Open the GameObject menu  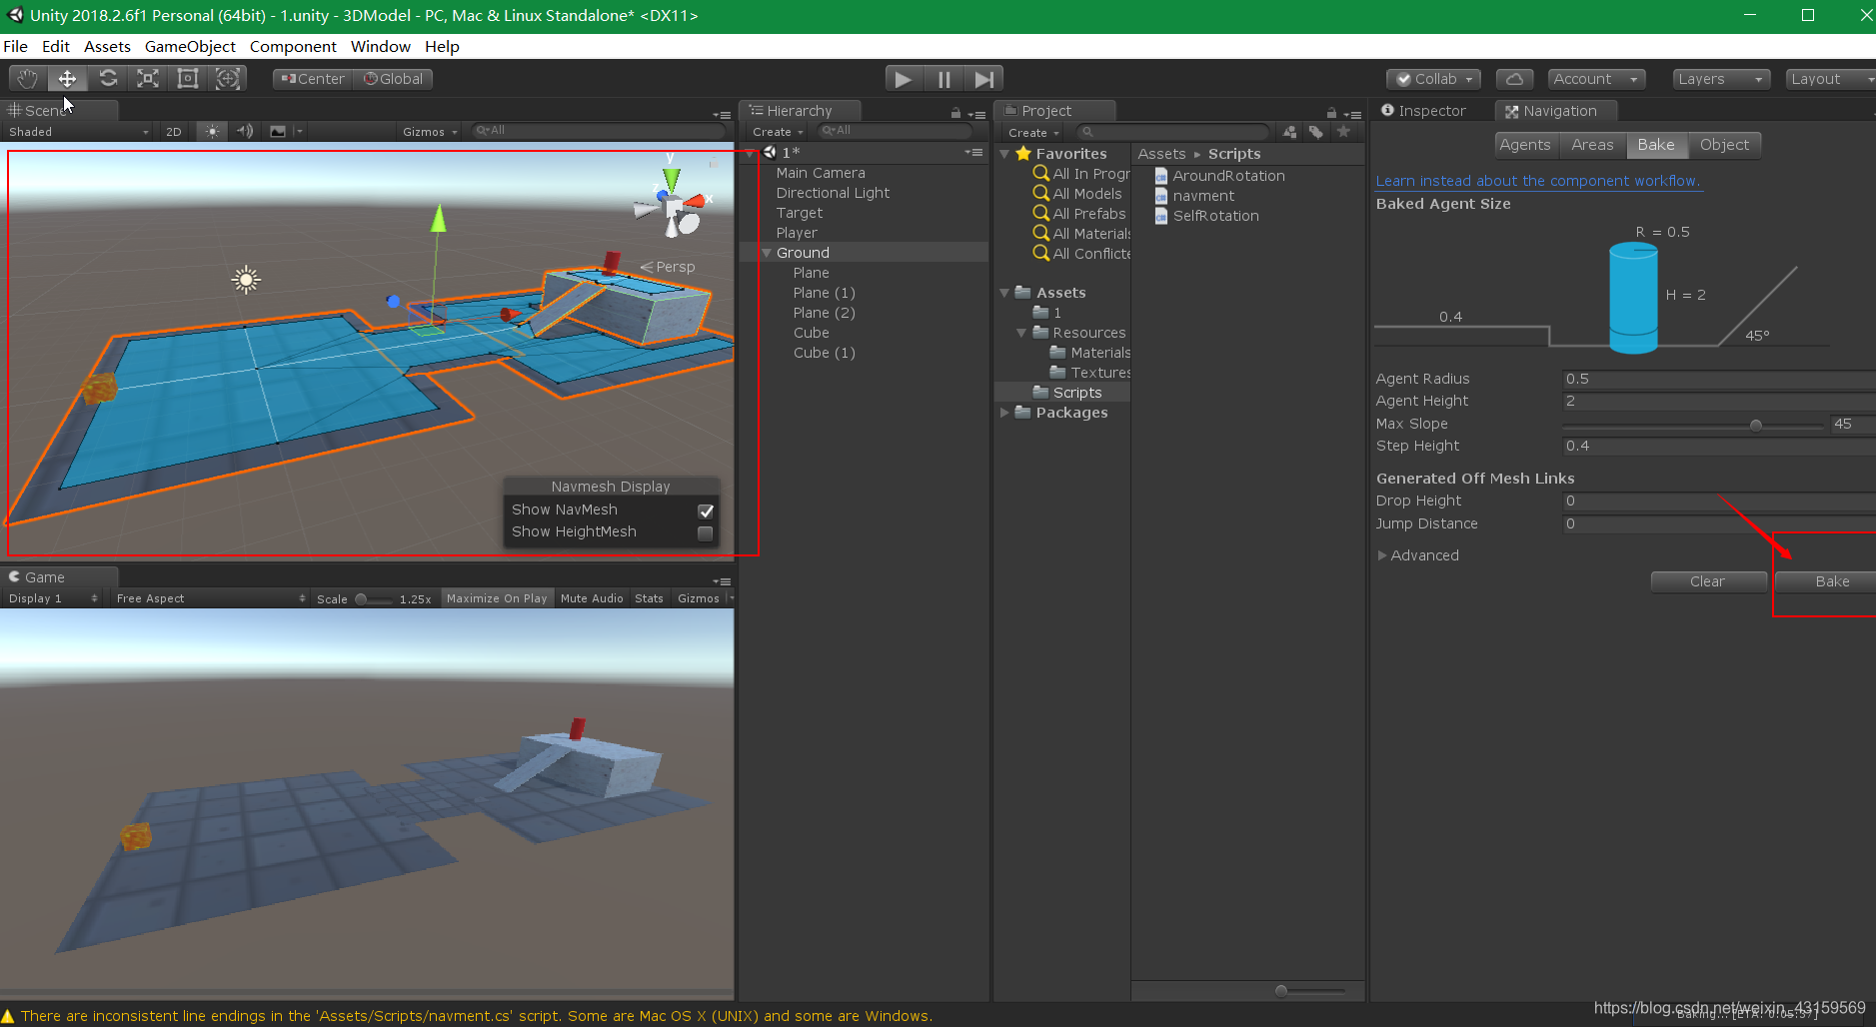point(190,46)
